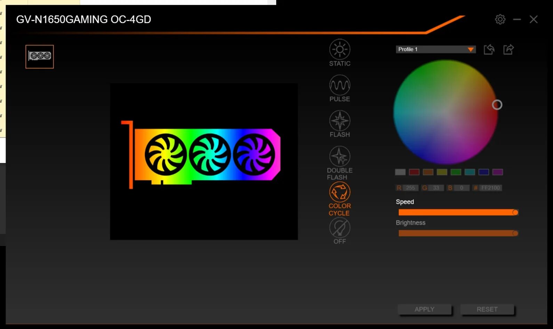Screen dimensions: 553x329
Task: Adjust the Speed slider
Action: (458, 212)
